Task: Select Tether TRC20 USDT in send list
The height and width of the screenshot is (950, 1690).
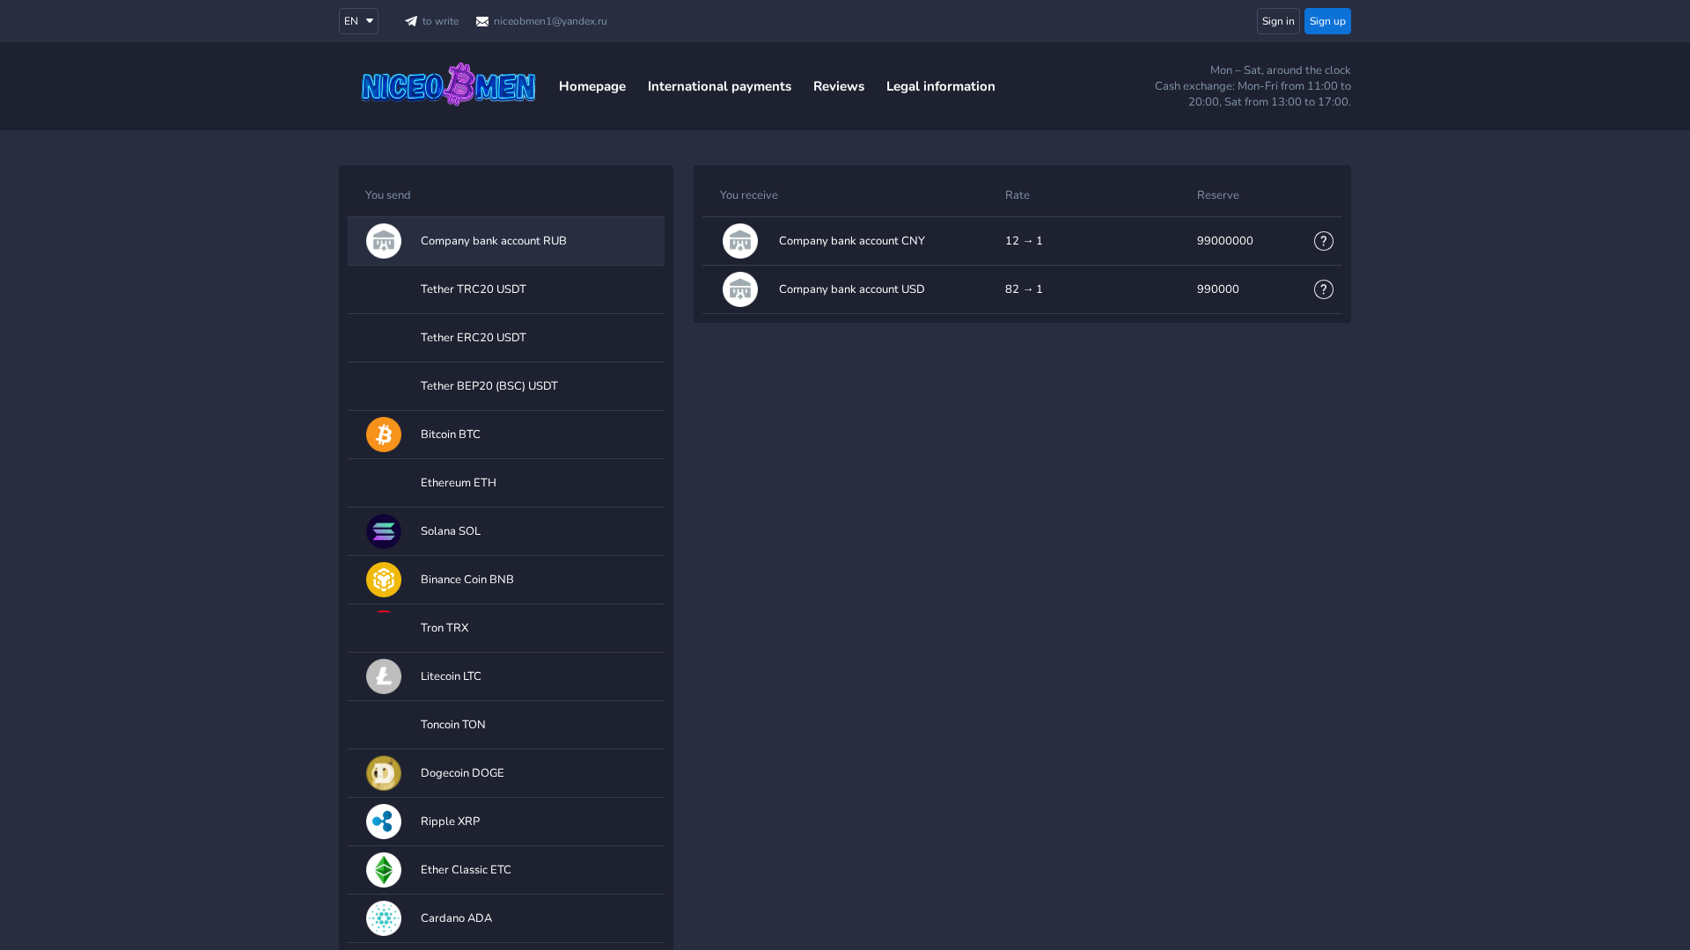Action: tap(506, 289)
